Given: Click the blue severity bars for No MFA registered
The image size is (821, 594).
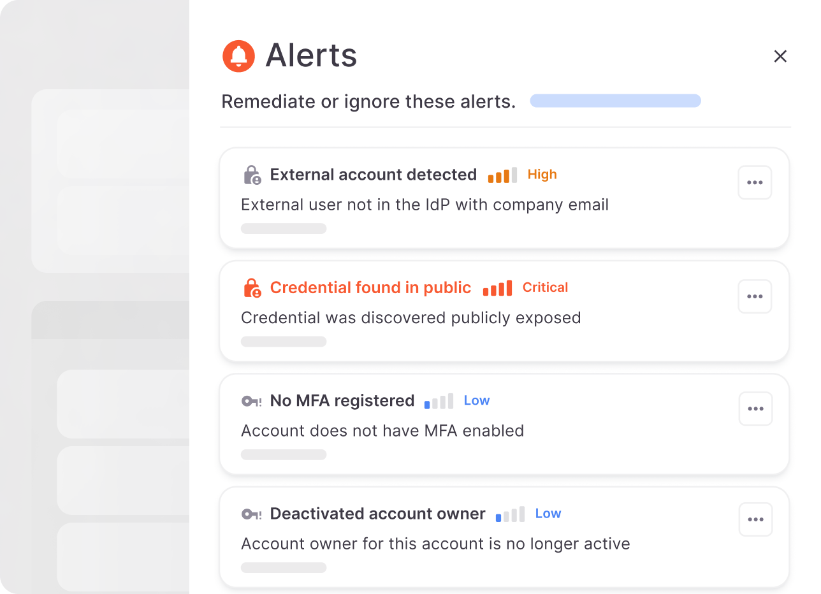Looking at the screenshot, I should pos(439,401).
